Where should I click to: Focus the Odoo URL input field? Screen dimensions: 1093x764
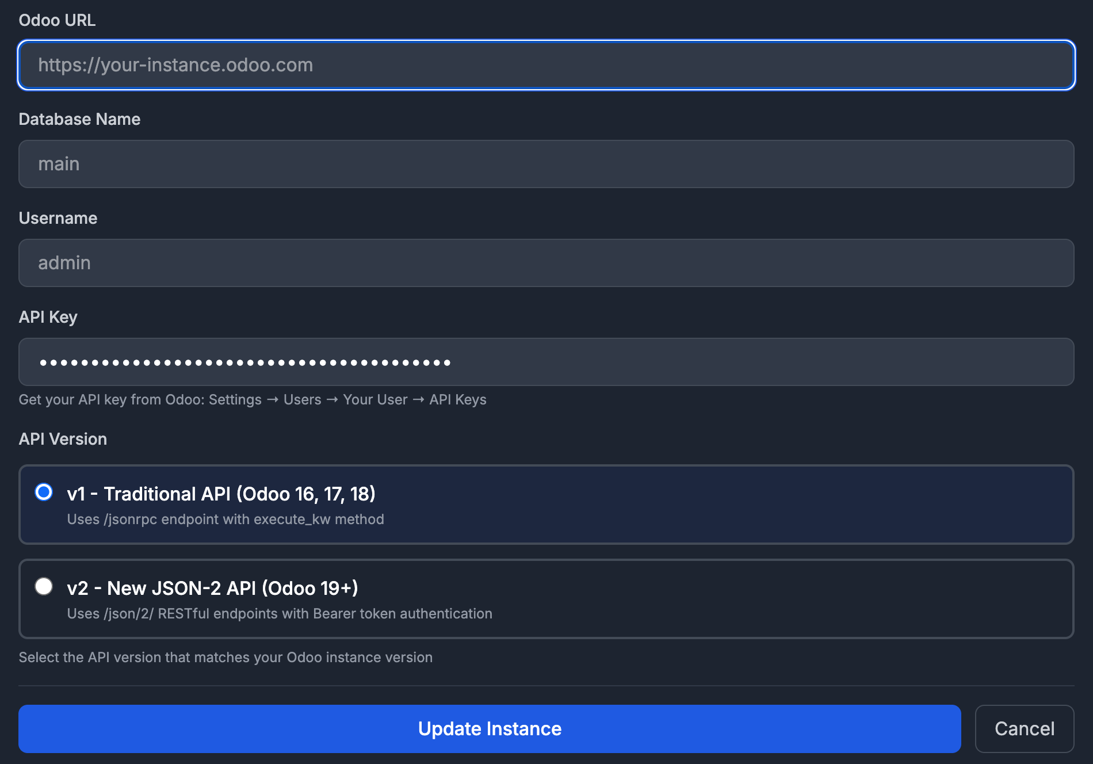coord(545,65)
